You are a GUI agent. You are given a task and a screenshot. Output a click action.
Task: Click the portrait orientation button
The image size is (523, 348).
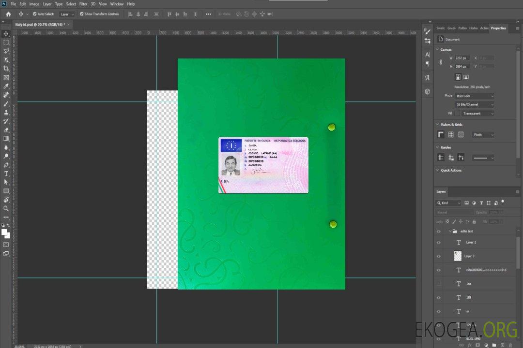coord(458,77)
